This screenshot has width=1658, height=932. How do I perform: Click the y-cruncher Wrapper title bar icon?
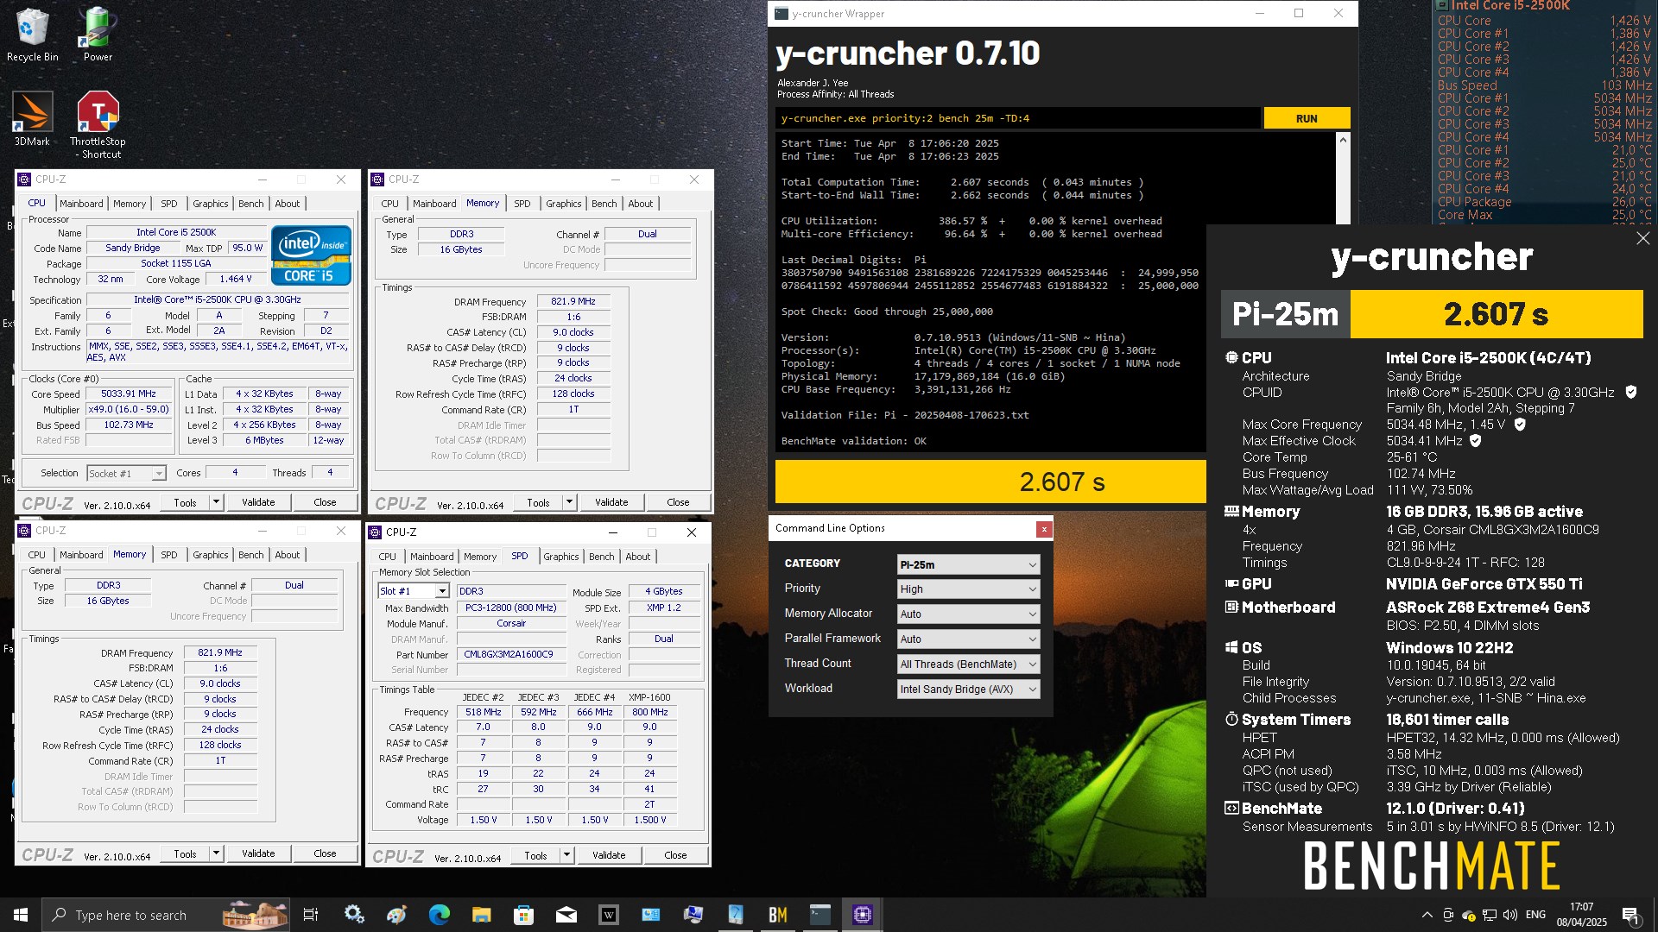click(782, 14)
